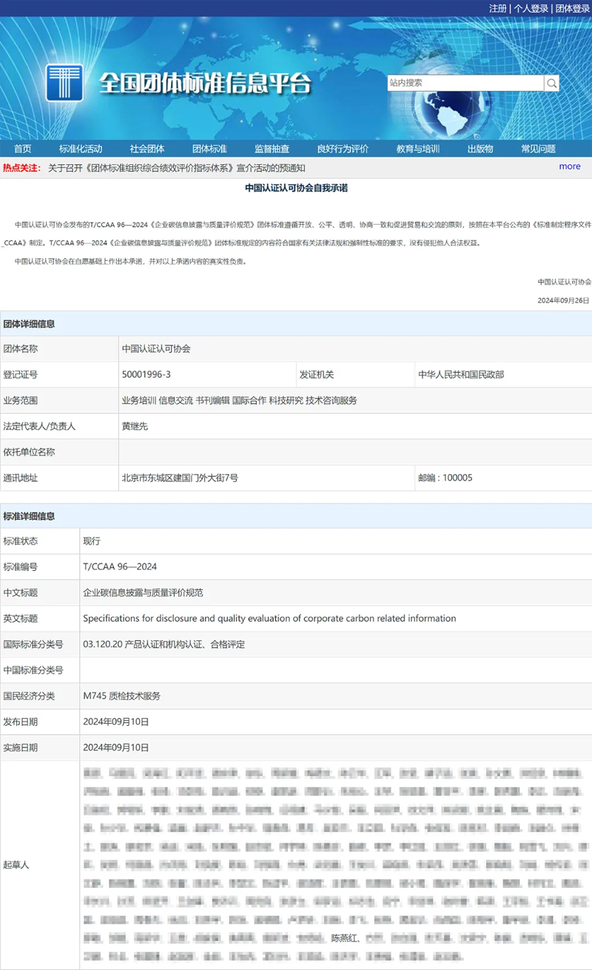592x970 pixels.
Task: Click the search magnifier icon
Action: pyautogui.click(x=552, y=83)
